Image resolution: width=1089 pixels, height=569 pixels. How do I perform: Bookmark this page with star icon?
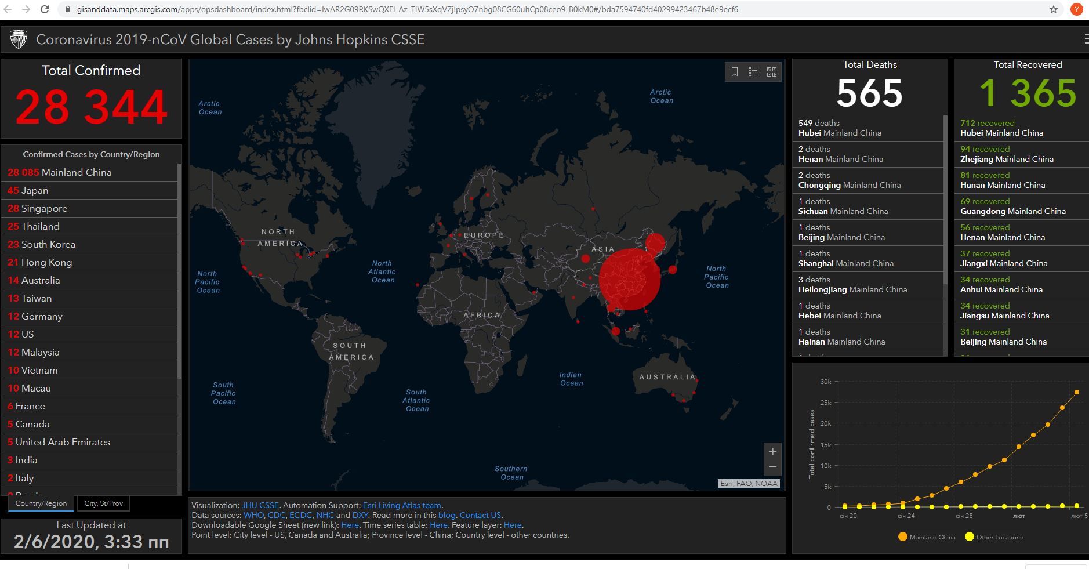coord(1054,9)
